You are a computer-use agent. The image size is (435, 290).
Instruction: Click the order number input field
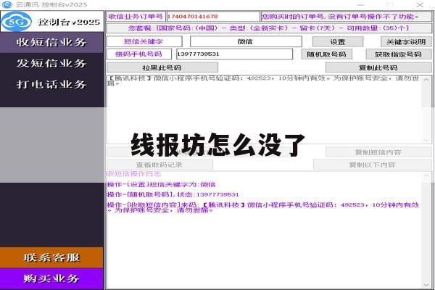pyautogui.click(x=213, y=17)
